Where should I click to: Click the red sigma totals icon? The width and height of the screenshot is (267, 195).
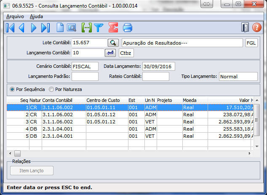tap(113, 28)
